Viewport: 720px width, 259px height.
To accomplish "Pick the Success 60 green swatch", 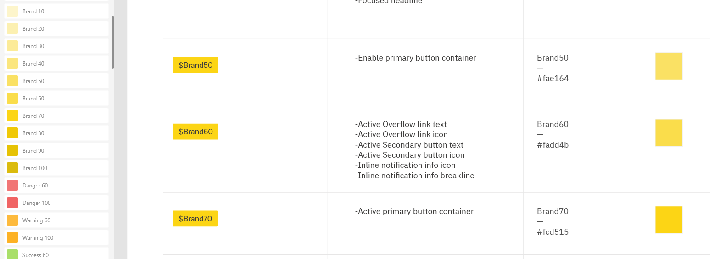I will coord(56,254).
